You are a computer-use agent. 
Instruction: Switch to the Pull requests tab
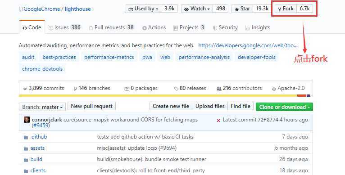[111, 27]
